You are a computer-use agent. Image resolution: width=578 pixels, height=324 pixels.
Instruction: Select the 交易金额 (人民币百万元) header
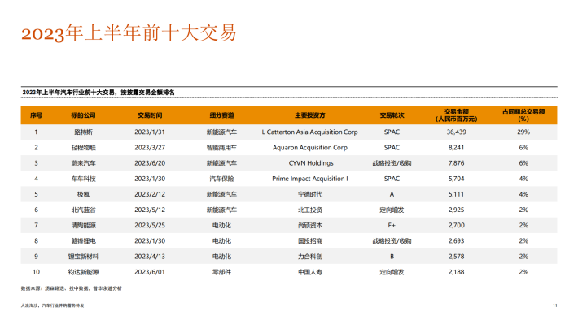(x=457, y=115)
